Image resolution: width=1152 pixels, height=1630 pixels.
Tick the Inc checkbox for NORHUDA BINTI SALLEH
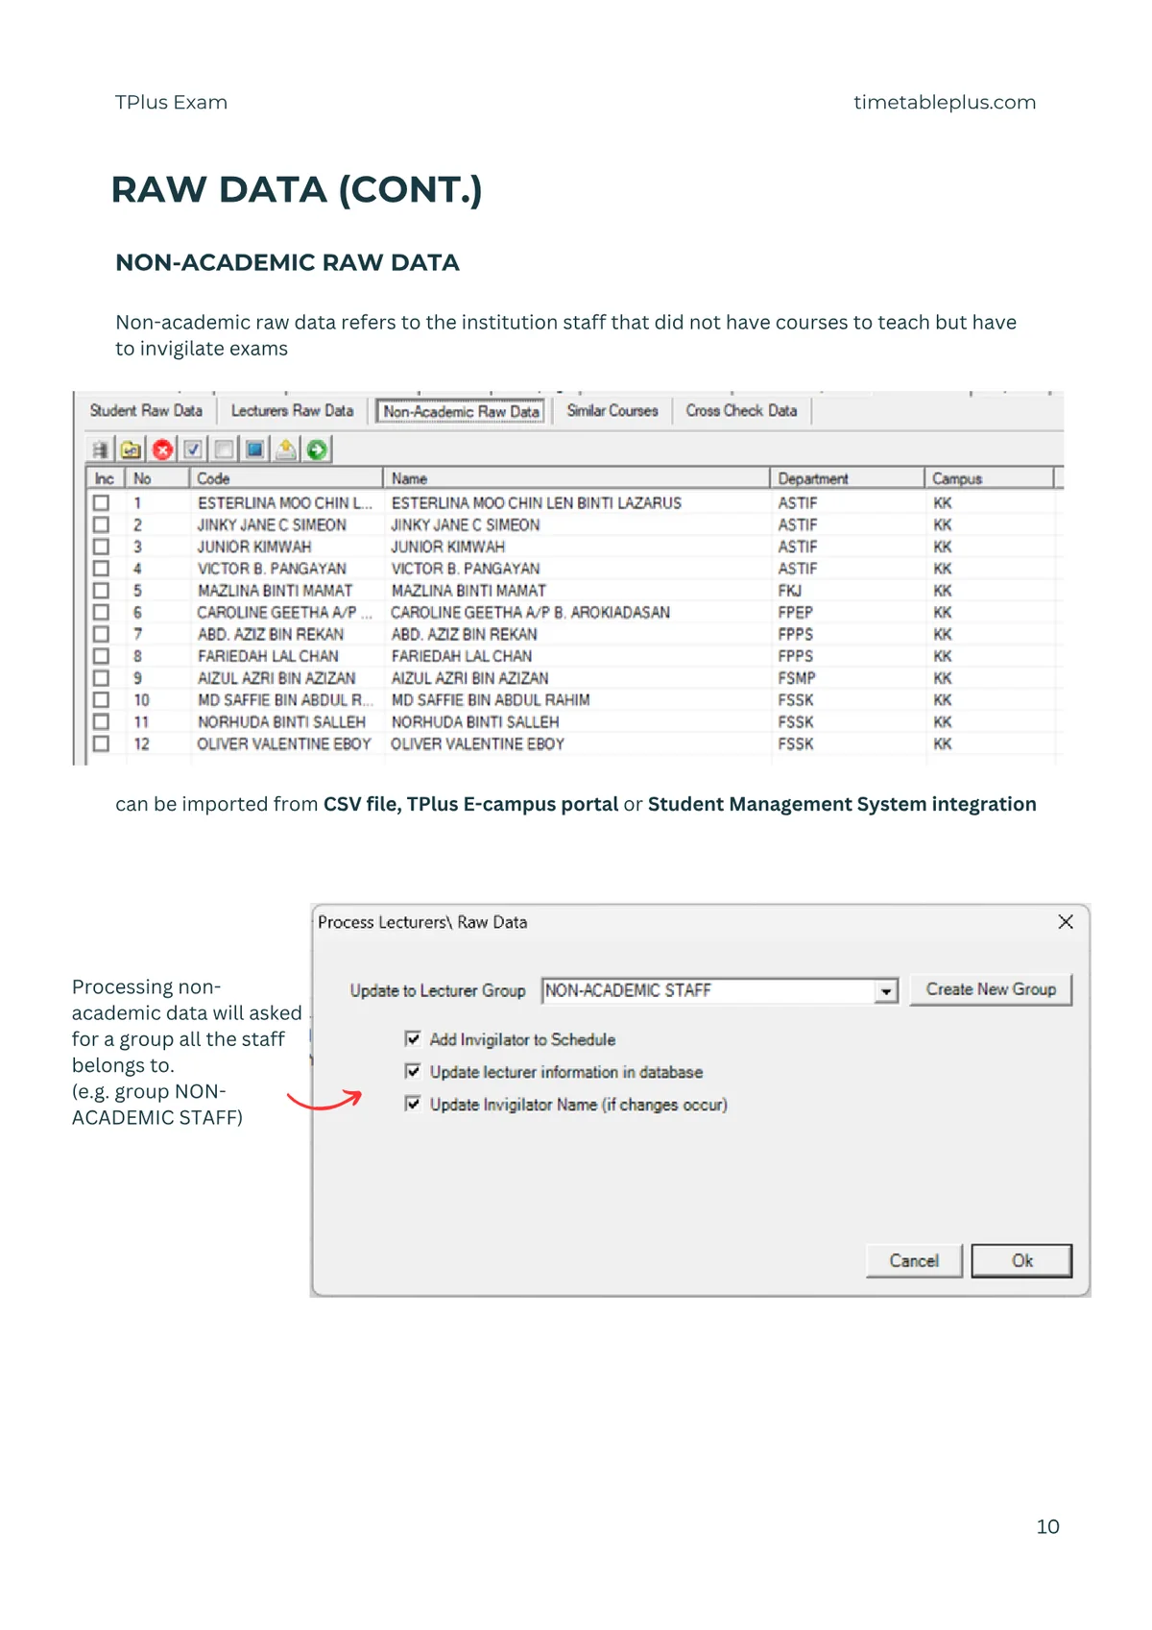point(101,721)
